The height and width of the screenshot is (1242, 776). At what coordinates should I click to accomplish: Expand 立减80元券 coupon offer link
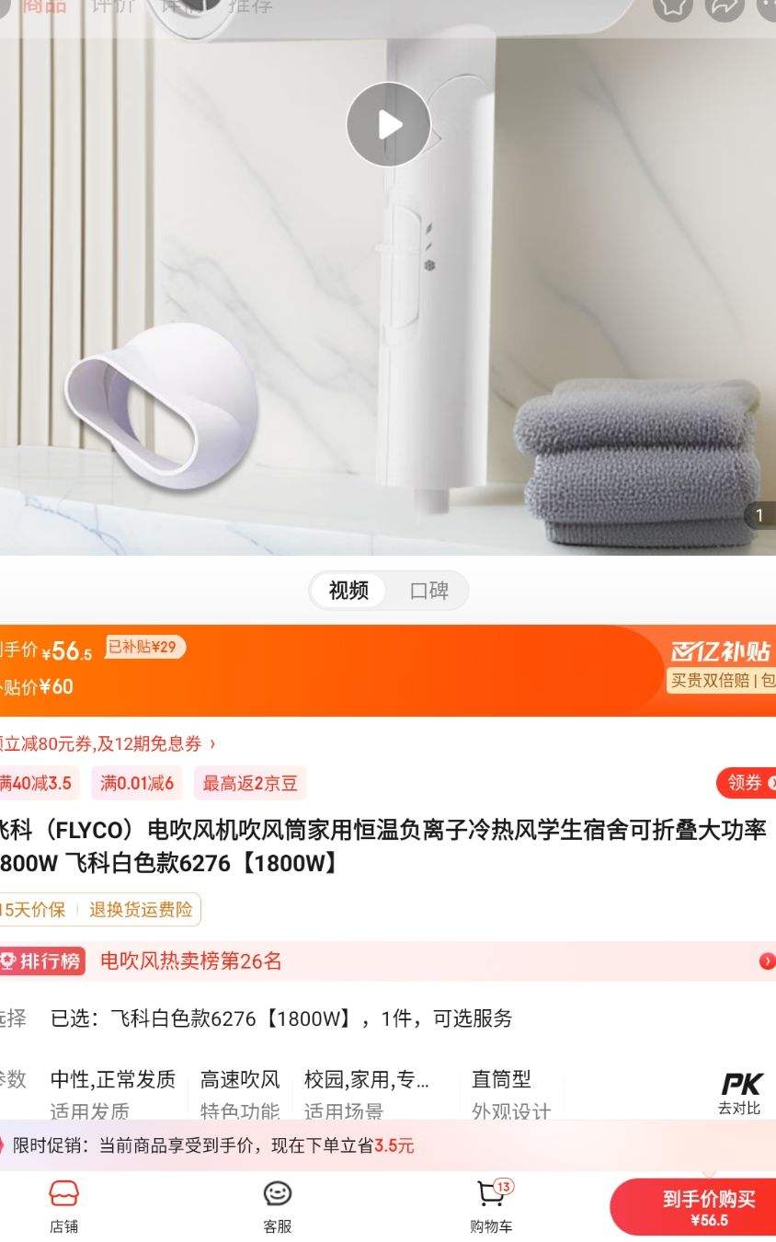tap(108, 743)
